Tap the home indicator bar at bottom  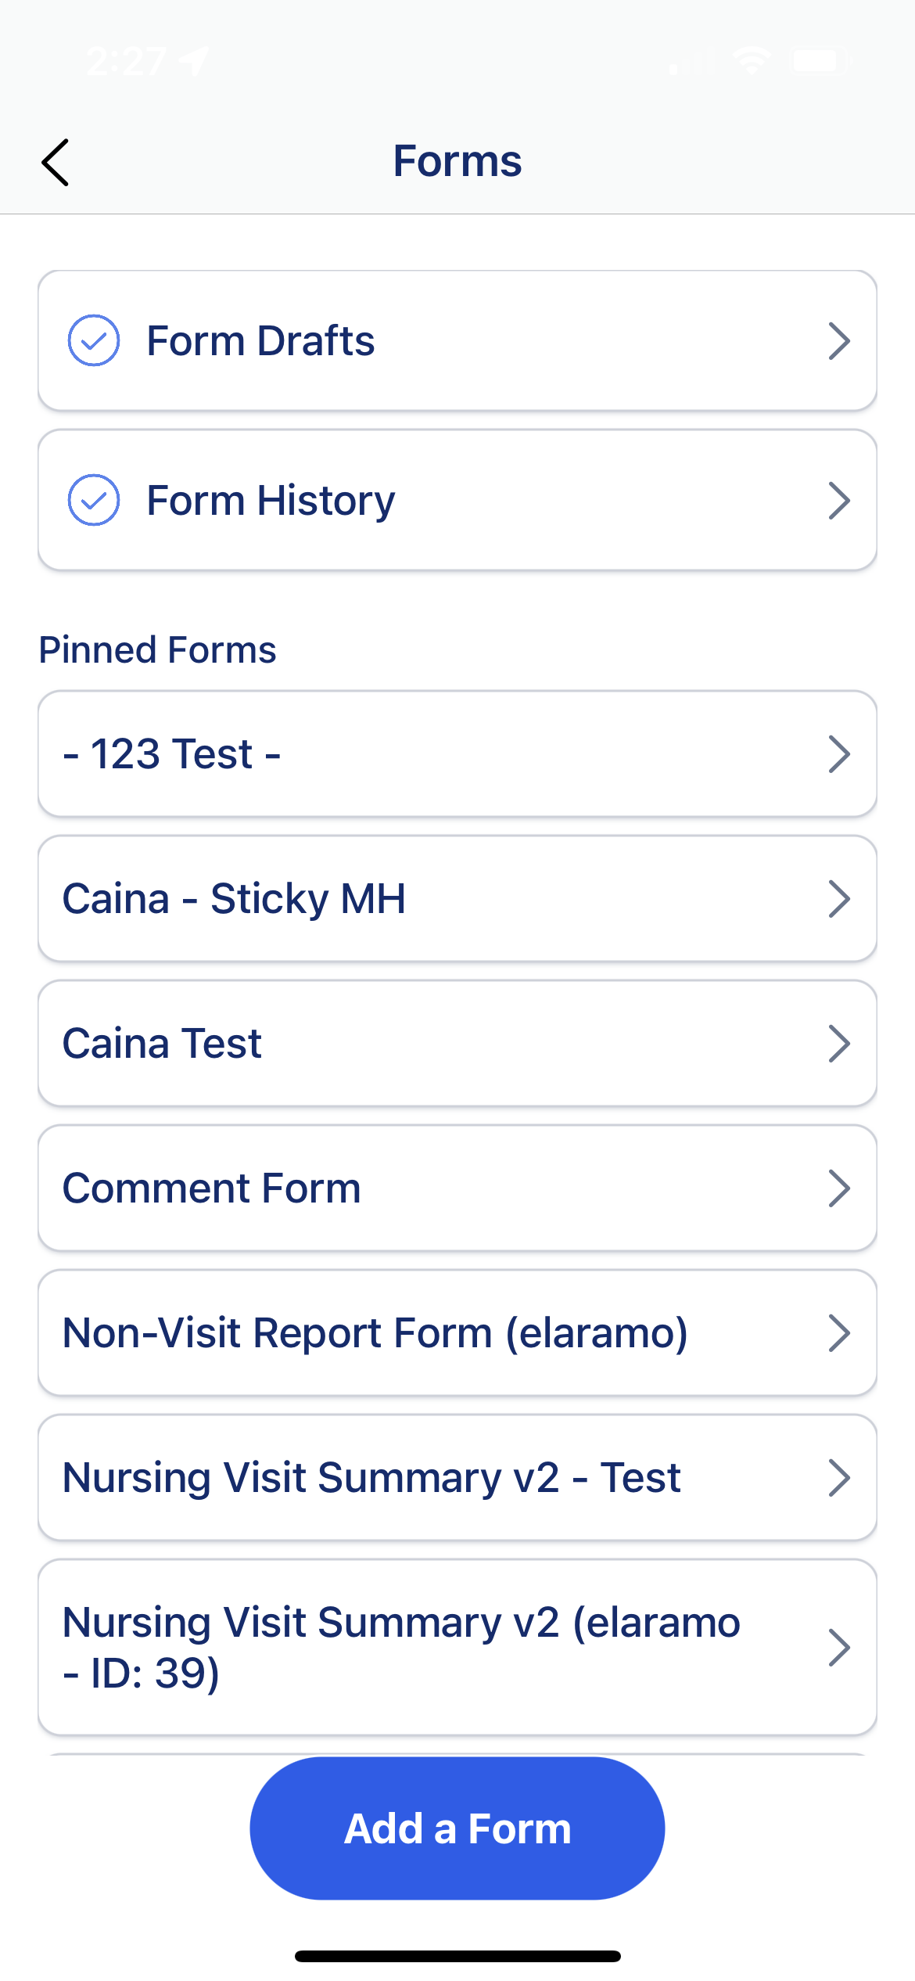pyautogui.click(x=457, y=1956)
